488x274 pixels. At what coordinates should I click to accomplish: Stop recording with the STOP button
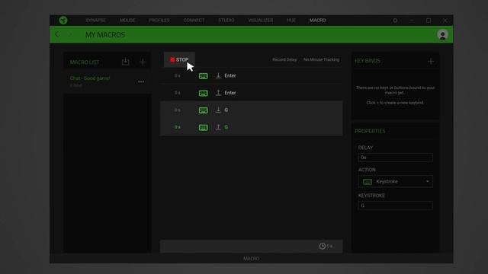pos(180,59)
